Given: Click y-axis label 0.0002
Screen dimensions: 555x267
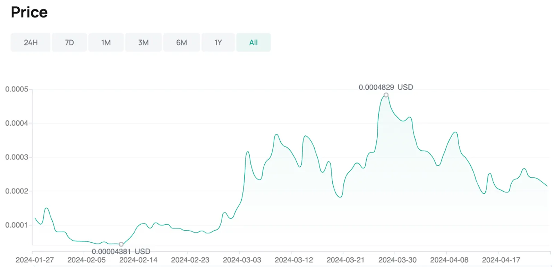Looking at the screenshot, I should pyautogui.click(x=16, y=191).
